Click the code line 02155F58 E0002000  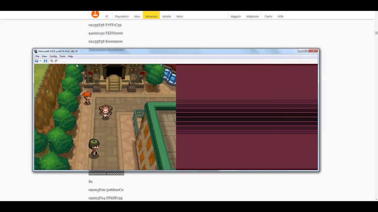[105, 42]
